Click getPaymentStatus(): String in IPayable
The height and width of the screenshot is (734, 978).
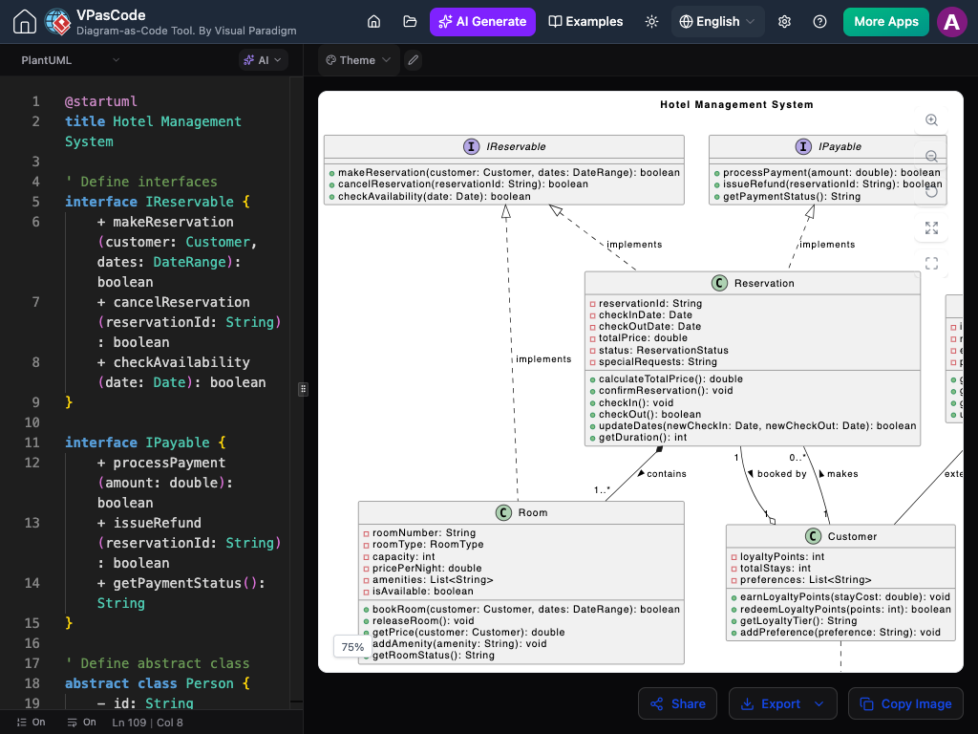[792, 197]
